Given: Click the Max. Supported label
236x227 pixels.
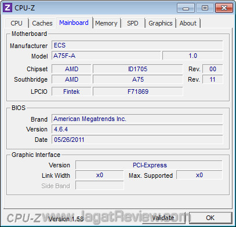Looking at the screenshot, I should (x=151, y=175).
